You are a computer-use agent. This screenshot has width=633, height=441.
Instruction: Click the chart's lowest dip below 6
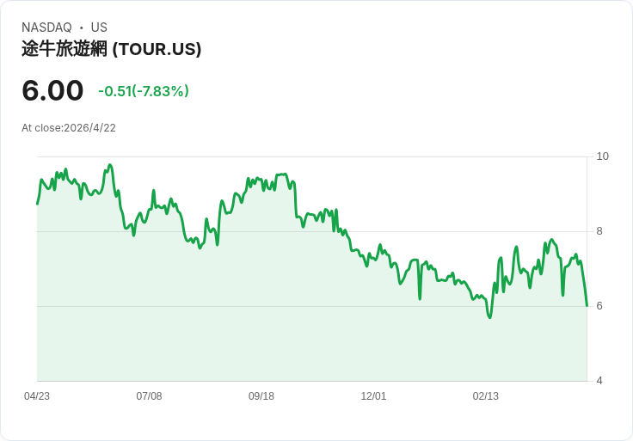(x=489, y=317)
